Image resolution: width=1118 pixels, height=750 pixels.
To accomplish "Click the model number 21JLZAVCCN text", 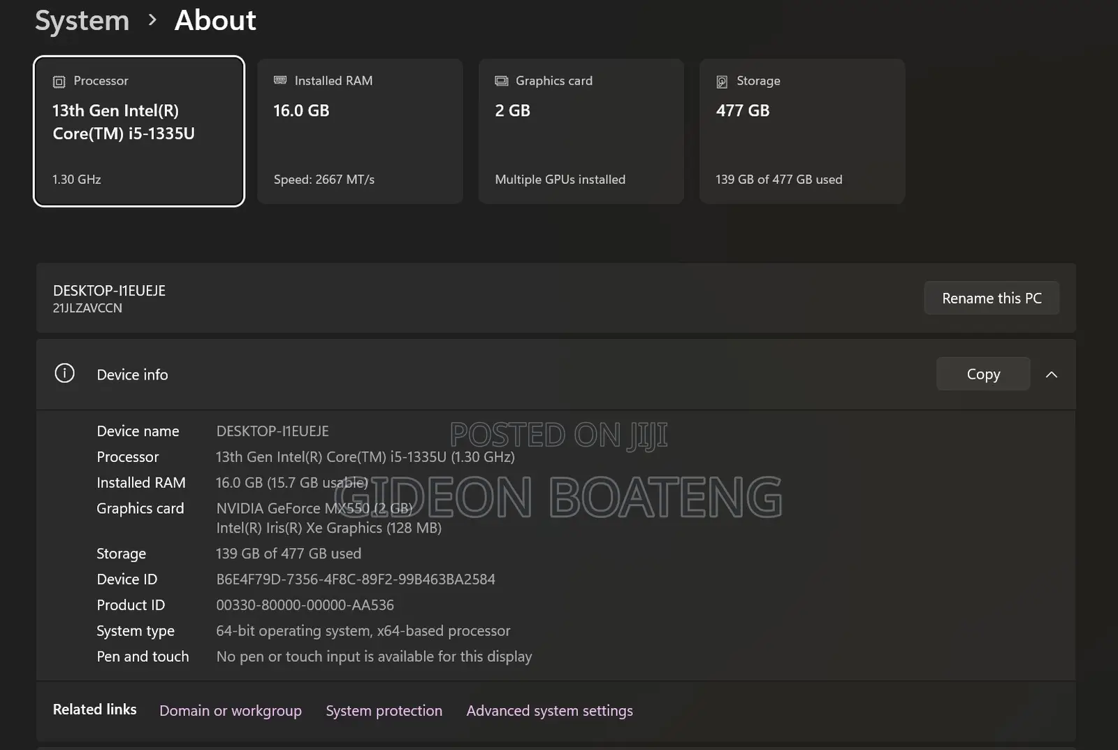I will click(87, 308).
